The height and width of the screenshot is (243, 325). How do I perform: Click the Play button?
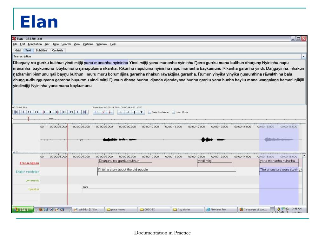tap(50, 112)
